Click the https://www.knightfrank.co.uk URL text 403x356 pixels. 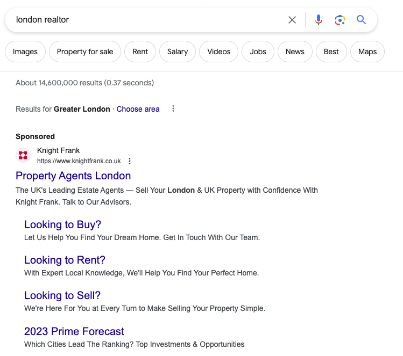tap(79, 161)
